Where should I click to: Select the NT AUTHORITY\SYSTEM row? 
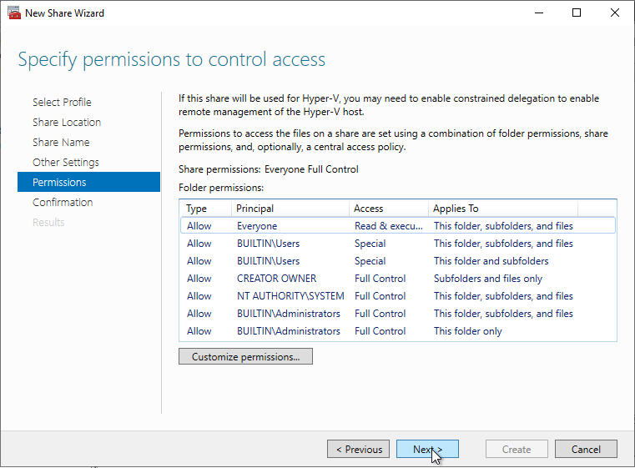coord(290,296)
